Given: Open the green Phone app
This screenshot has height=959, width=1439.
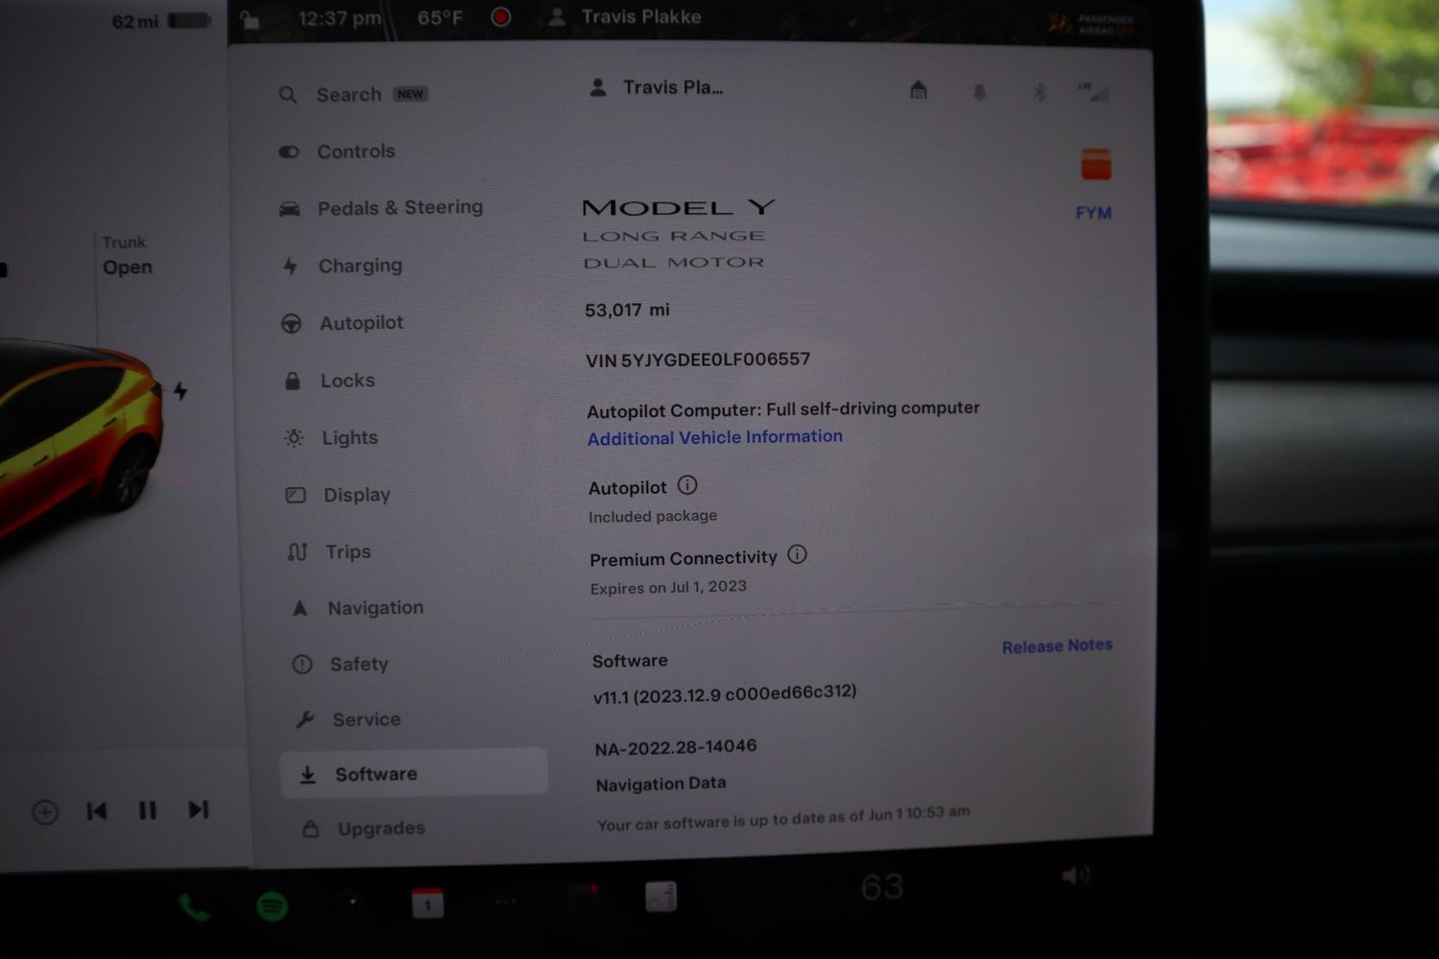Looking at the screenshot, I should [x=195, y=906].
